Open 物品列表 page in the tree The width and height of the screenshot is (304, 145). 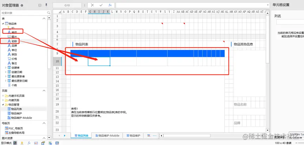(15, 109)
